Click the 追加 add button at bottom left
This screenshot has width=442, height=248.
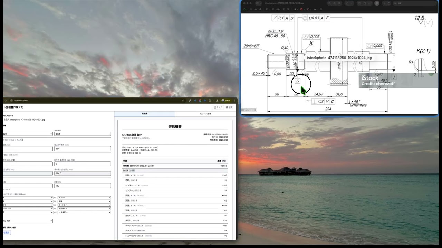pos(7,232)
